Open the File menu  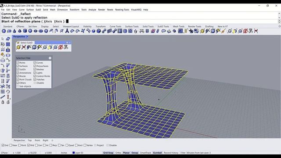point(3,10)
